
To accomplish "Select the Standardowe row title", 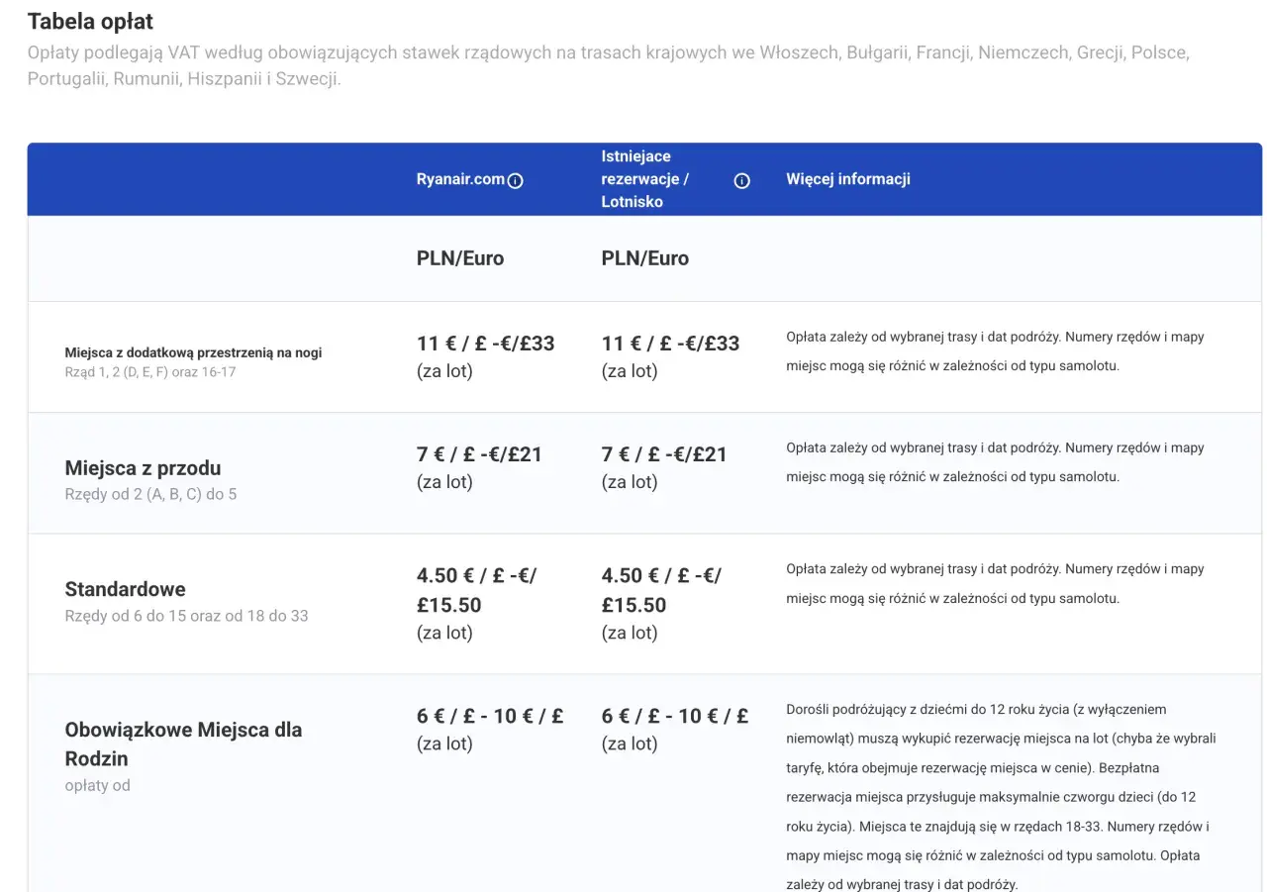I will [125, 589].
